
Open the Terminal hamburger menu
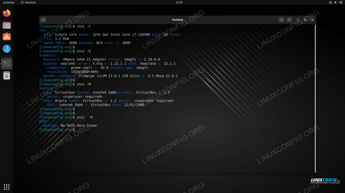pos(289,20)
